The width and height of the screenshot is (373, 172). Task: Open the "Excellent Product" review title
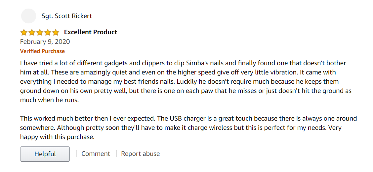pyautogui.click(x=91, y=32)
